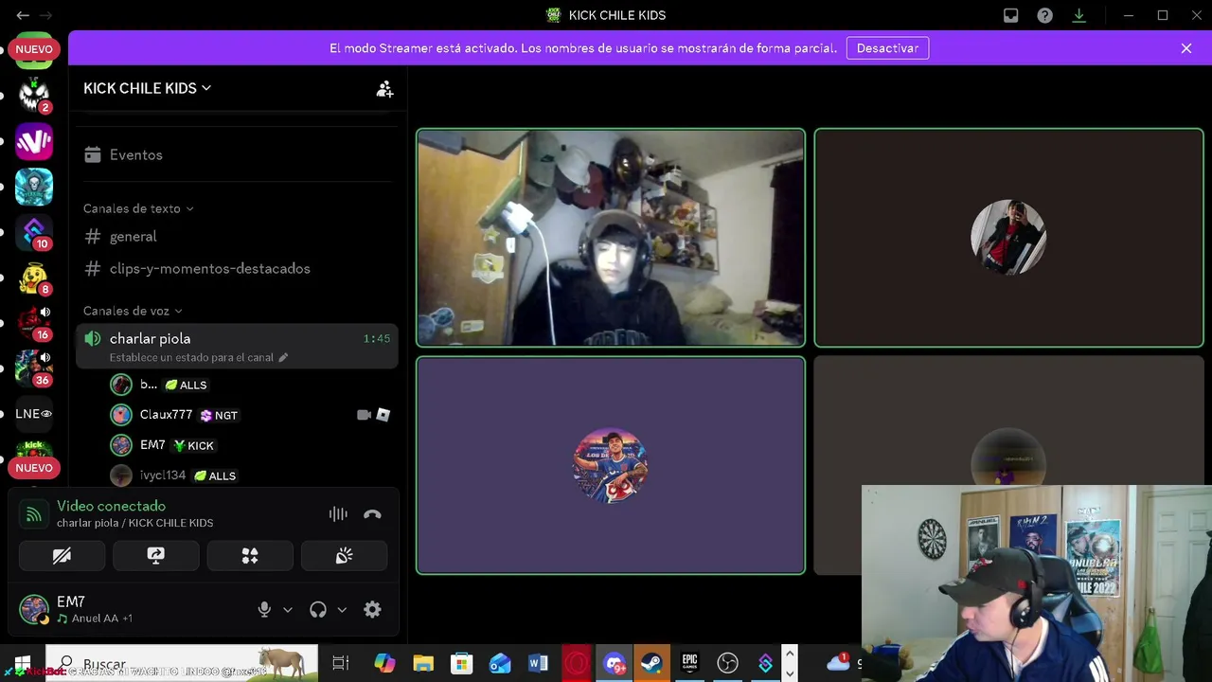The height and width of the screenshot is (682, 1212).
Task: Open Steam from the taskbar
Action: pyautogui.click(x=651, y=663)
